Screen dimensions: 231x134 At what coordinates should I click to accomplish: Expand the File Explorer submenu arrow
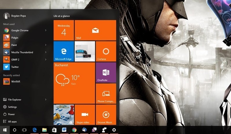46,100
